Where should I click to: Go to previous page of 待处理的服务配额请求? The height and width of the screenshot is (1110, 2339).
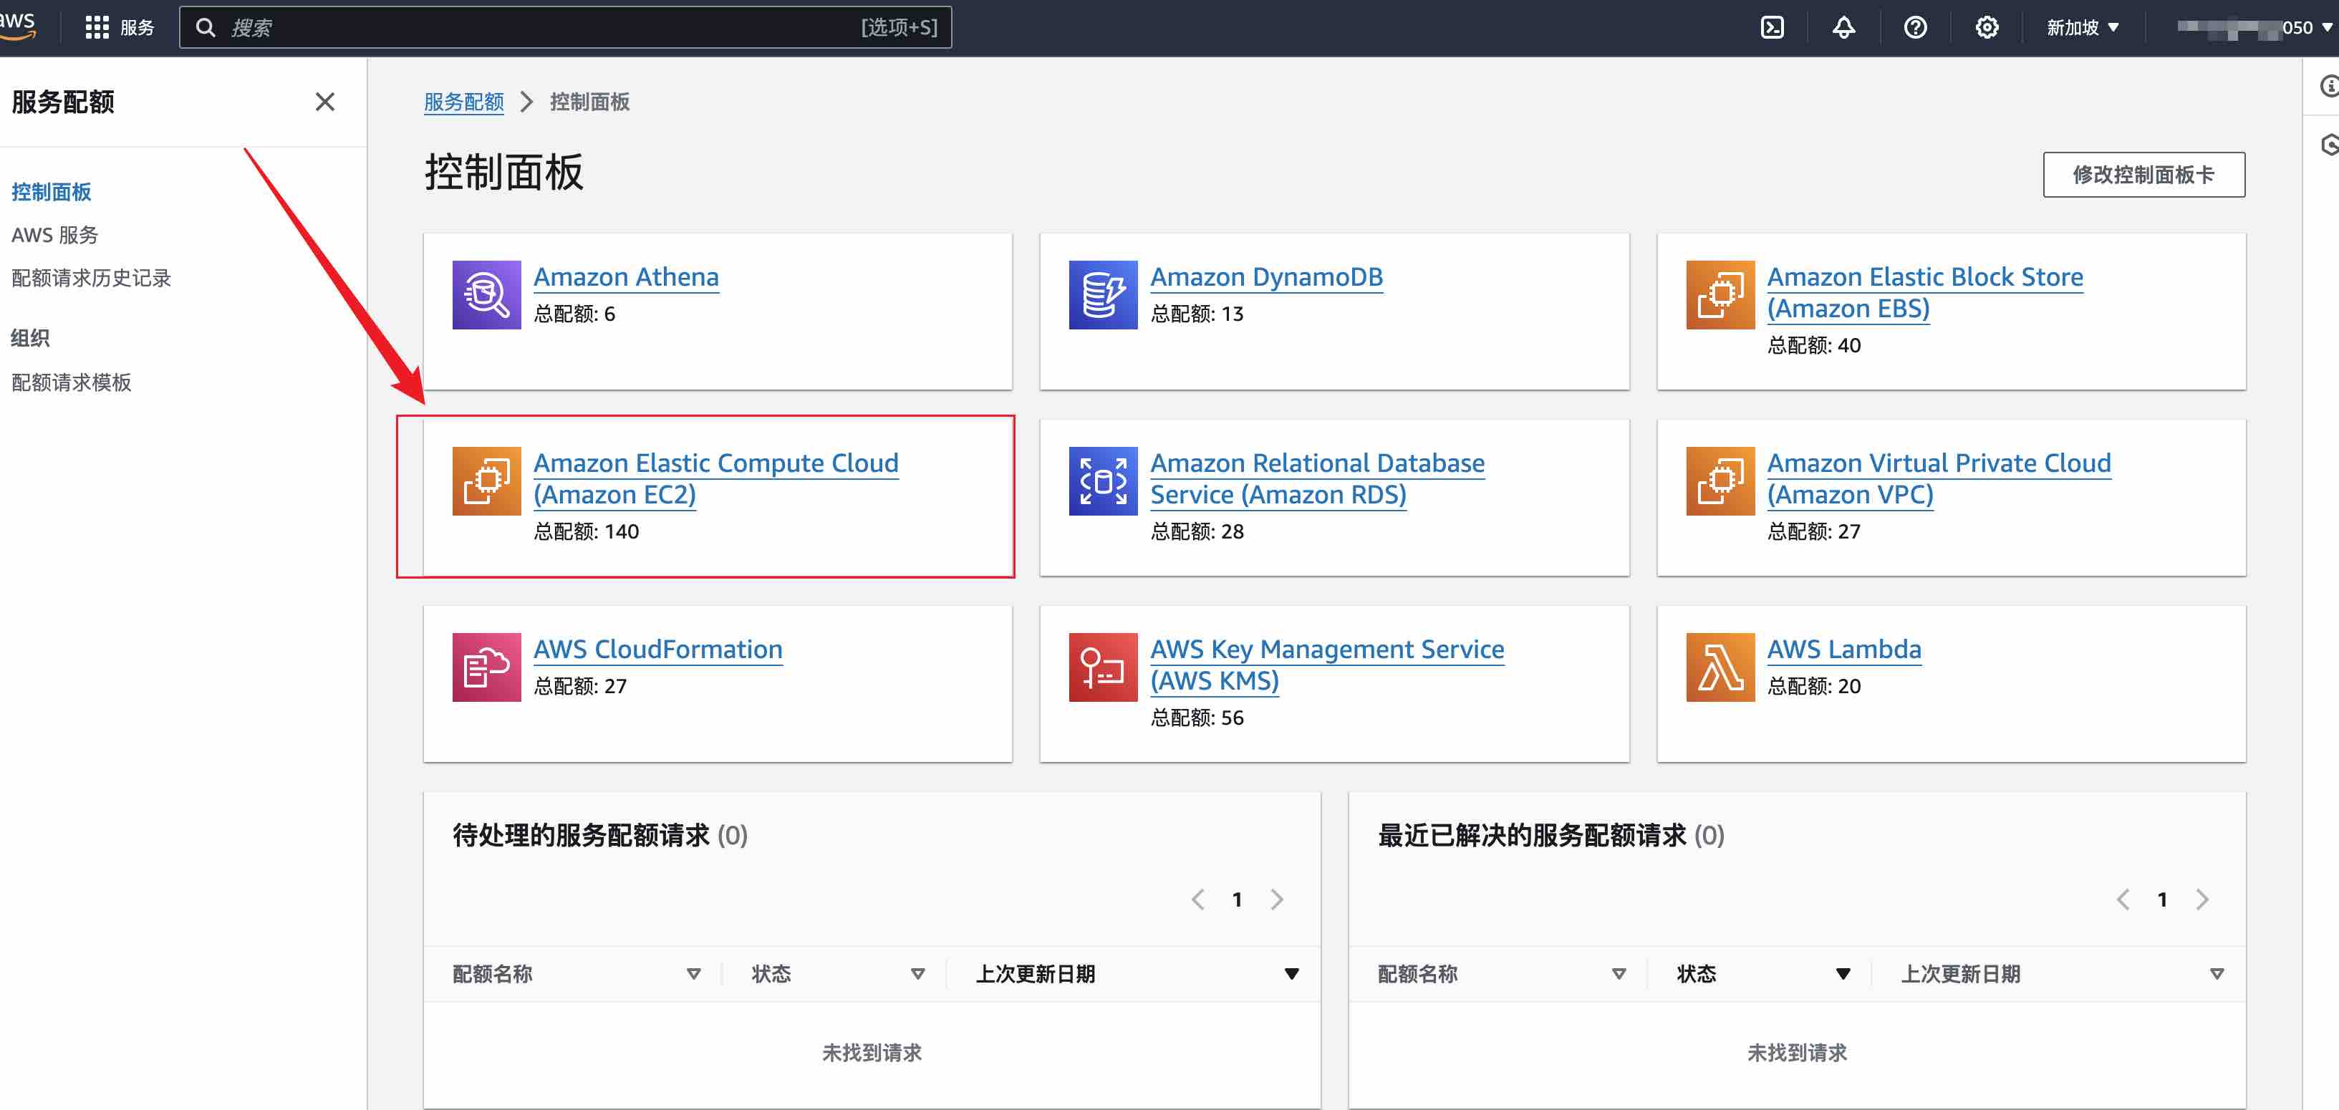[x=1199, y=899]
